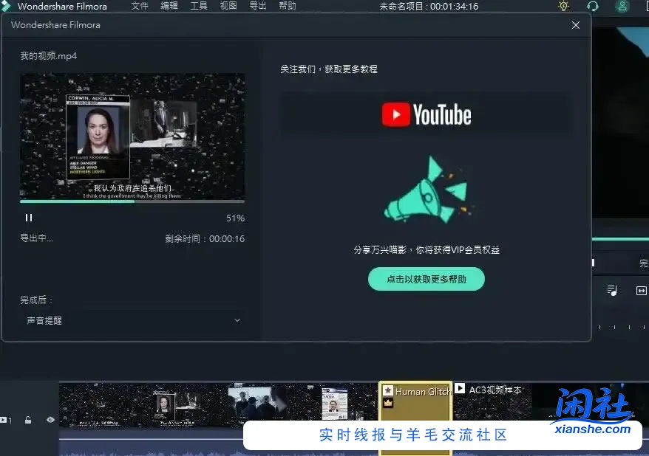Viewport: 649px width, 456px height.
Task: Open the 视图 menu
Action: click(227, 6)
